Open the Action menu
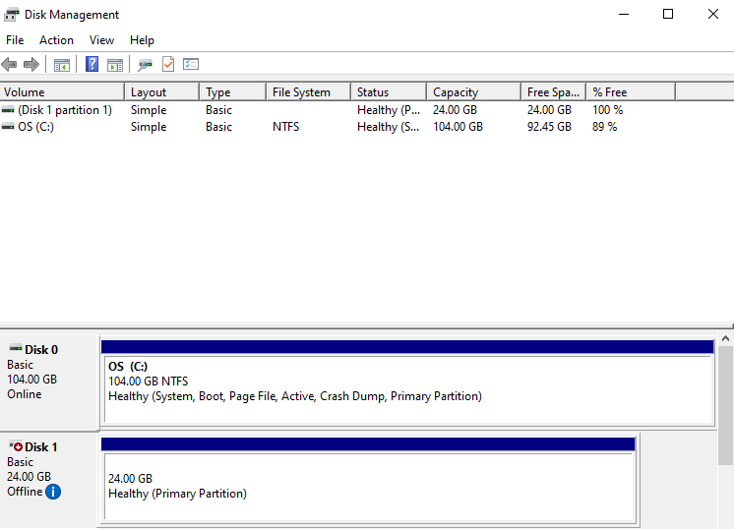734x529 pixels. click(56, 40)
